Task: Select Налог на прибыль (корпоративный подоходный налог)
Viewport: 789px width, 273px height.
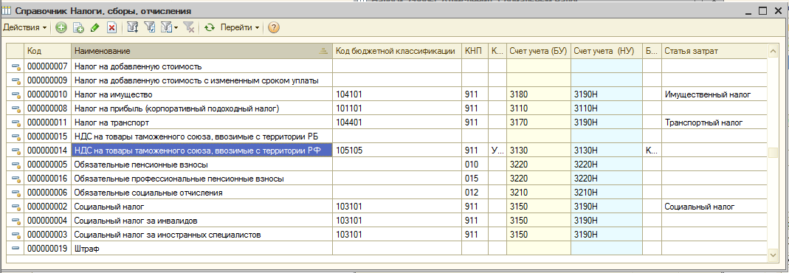Action: coord(201,108)
